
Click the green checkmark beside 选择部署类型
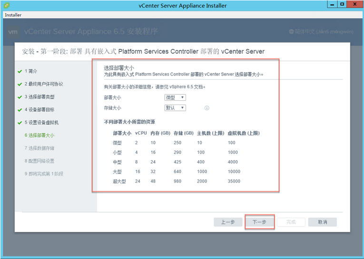[20, 97]
